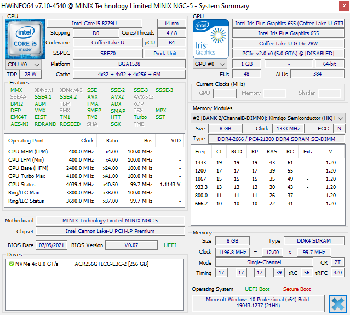Image resolution: width=350 pixels, height=315 pixels.
Task: Click the Coffee Lake-U GT3e 28W field
Action: pyautogui.click(x=288, y=43)
